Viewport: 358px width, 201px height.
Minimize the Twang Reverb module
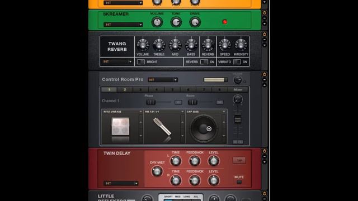265,40
